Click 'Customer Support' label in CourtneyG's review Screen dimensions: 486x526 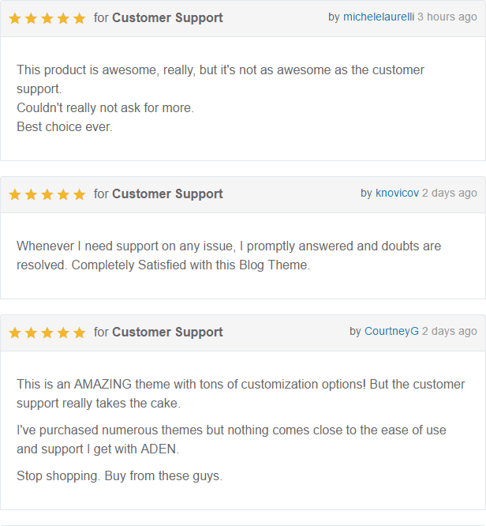[167, 332]
